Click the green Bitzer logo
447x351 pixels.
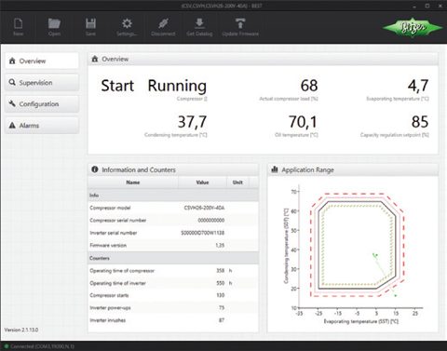(413, 28)
